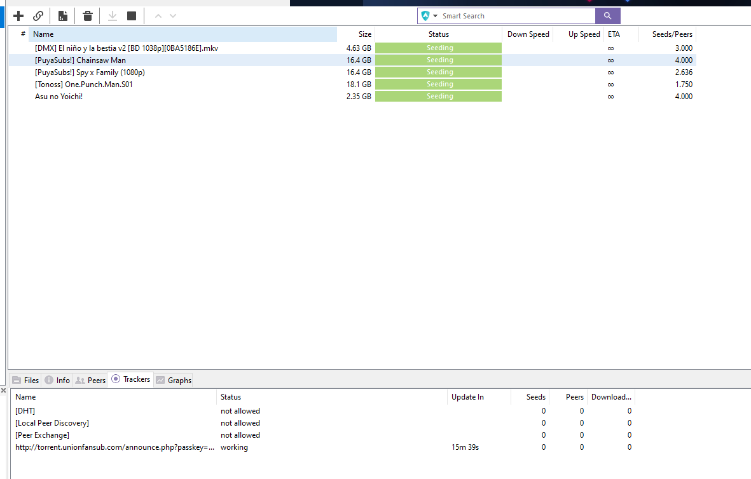751x479 pixels.
Task: Click the 4.63 GB size value
Action: tap(359, 48)
